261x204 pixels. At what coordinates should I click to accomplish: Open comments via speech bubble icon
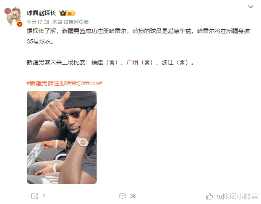pyautogui.click(x=123, y=196)
